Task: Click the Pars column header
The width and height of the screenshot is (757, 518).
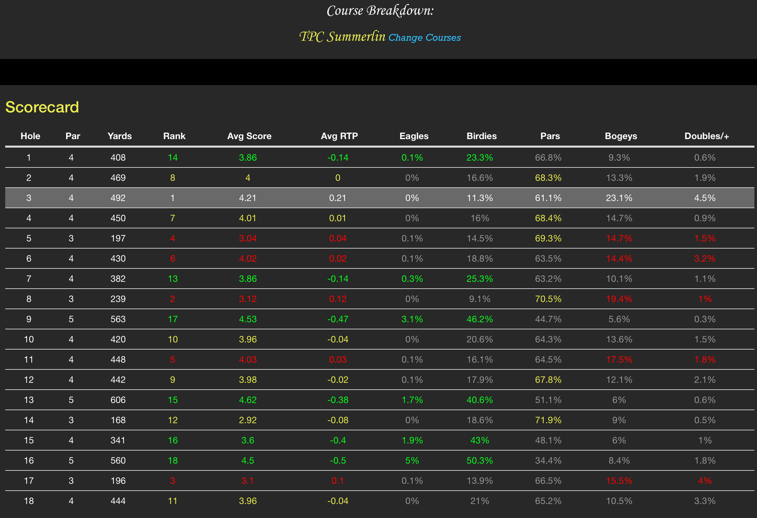Action: 550,136
